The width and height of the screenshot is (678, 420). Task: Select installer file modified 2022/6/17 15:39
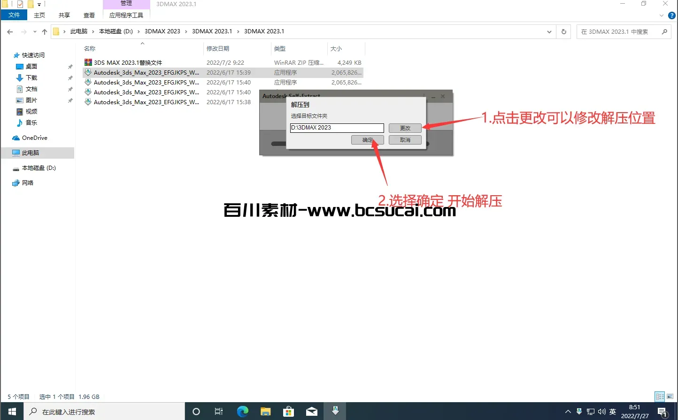223,72
